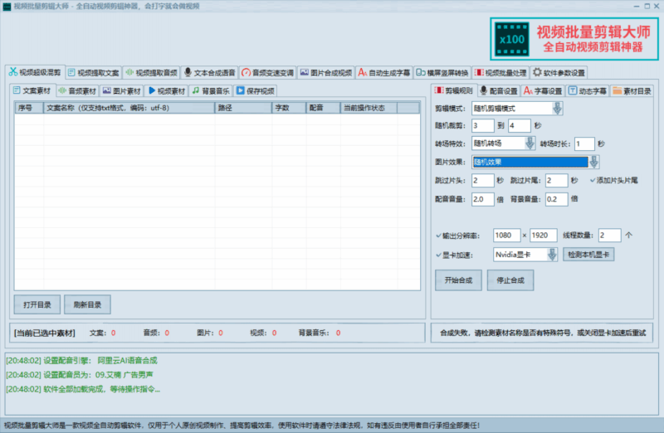
Task: Click the 随机裁剪 minimum seconds field
Action: click(x=483, y=126)
